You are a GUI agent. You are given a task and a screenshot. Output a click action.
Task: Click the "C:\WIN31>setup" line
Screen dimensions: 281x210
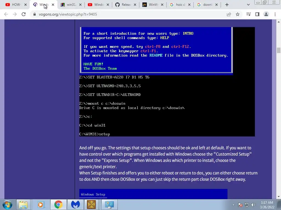95,134
